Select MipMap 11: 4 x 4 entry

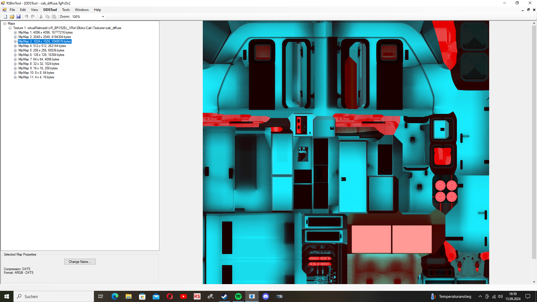[x=36, y=77]
